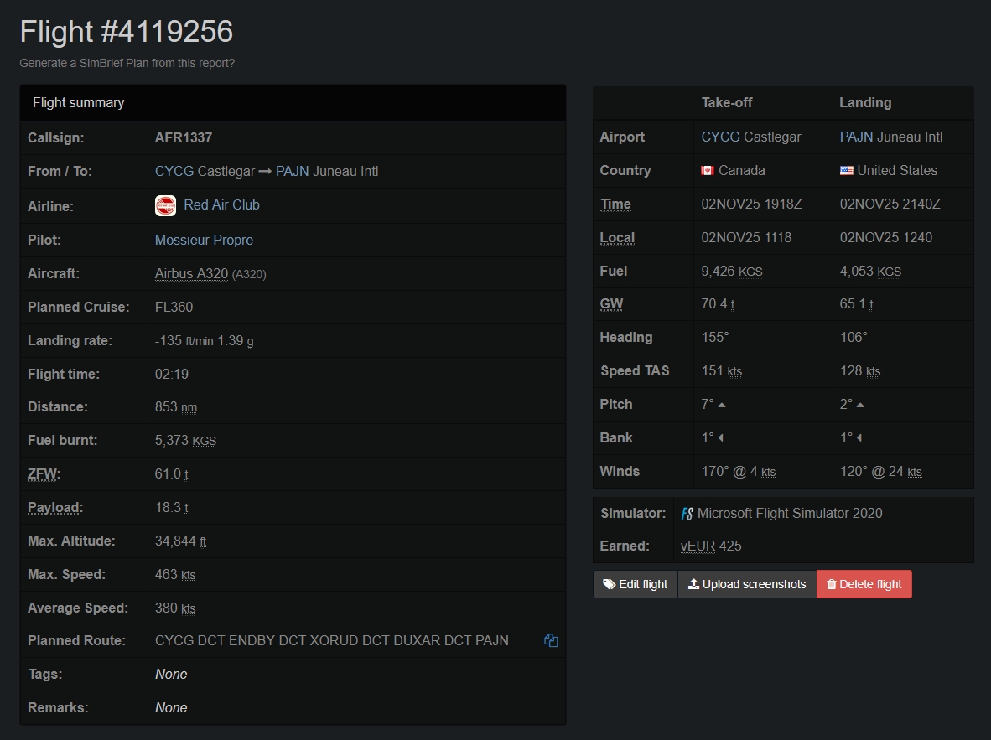Click the vEUR earned currency label
Screen dimensions: 991x740
(x=698, y=546)
